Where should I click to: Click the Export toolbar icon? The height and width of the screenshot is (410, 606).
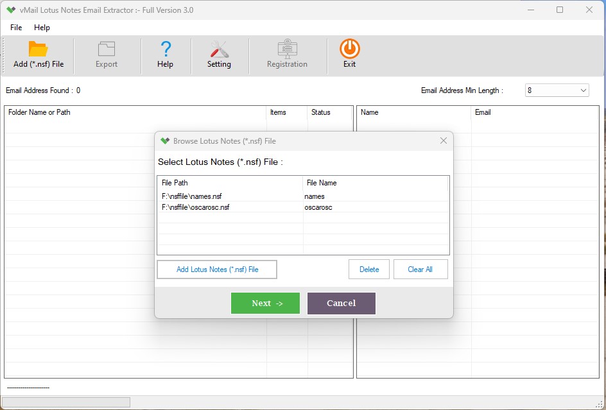(107, 49)
